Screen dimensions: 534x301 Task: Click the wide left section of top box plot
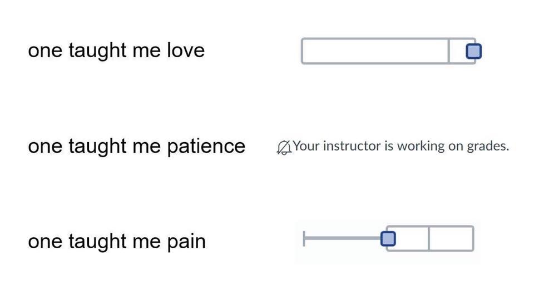375,51
